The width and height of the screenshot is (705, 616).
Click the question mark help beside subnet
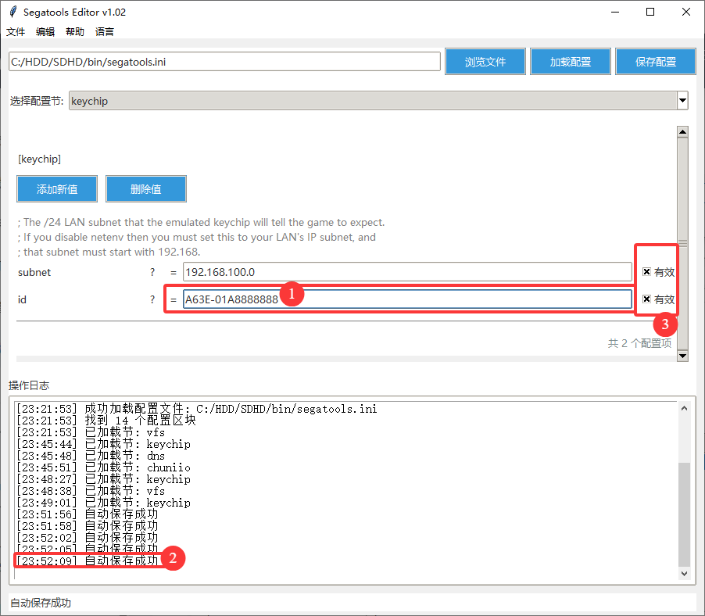point(152,272)
